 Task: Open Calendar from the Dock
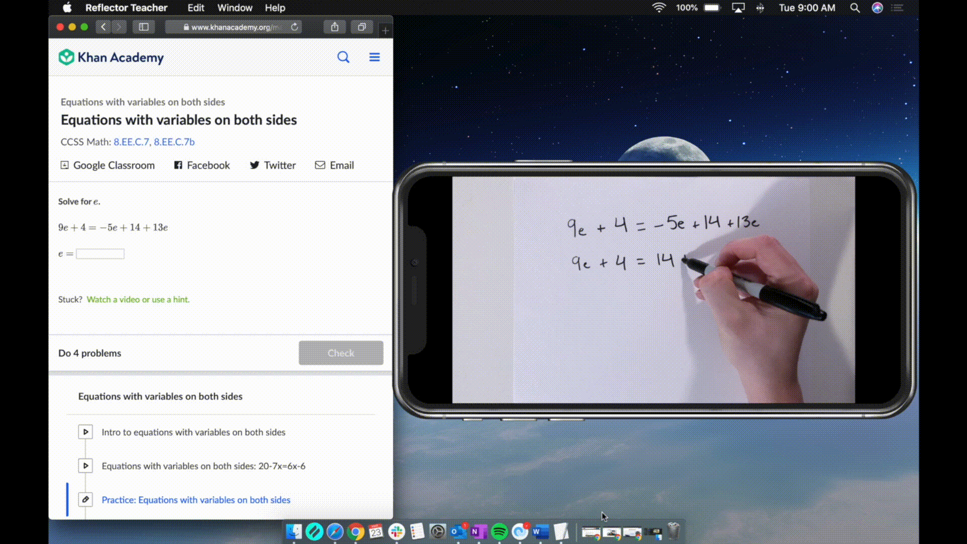(x=376, y=531)
